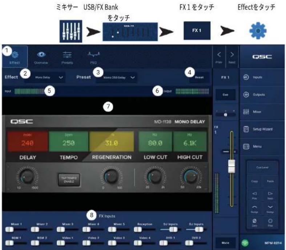This screenshot has height=250, width=286.
Task: Click the FX 1 channel fader handle
Action: click(231, 166)
